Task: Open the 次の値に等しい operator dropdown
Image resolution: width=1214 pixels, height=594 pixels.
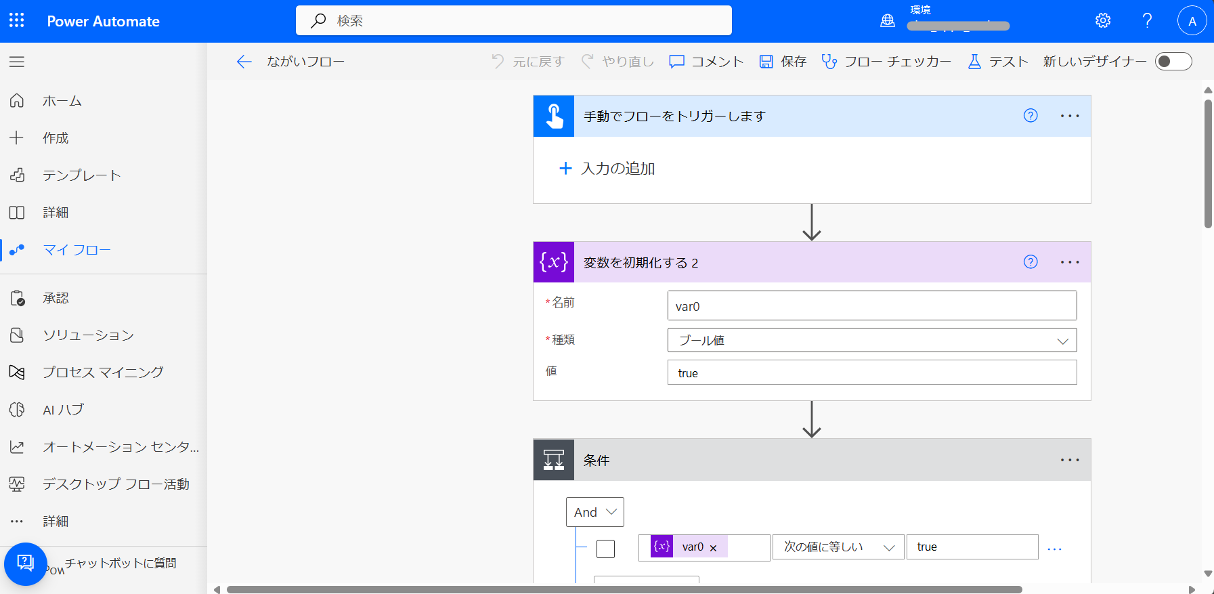Action: click(x=838, y=547)
